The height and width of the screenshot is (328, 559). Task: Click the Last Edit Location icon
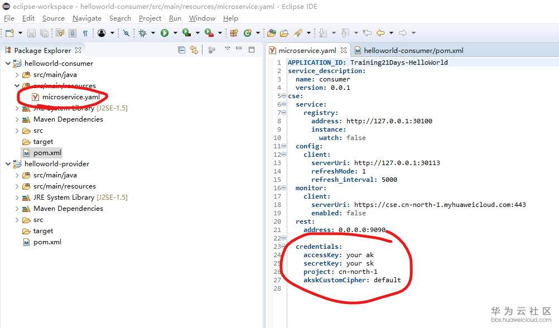(x=367, y=33)
